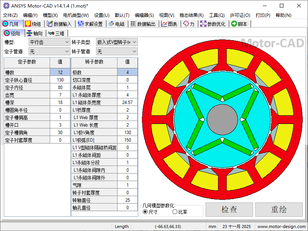The height and width of the screenshot is (231, 308).
Task: Click the gray shaft circle in diagram
Action: pos(222,119)
